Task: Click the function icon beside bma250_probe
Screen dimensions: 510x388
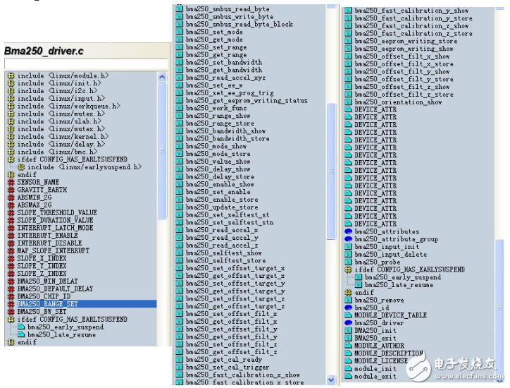Action: 349,262
